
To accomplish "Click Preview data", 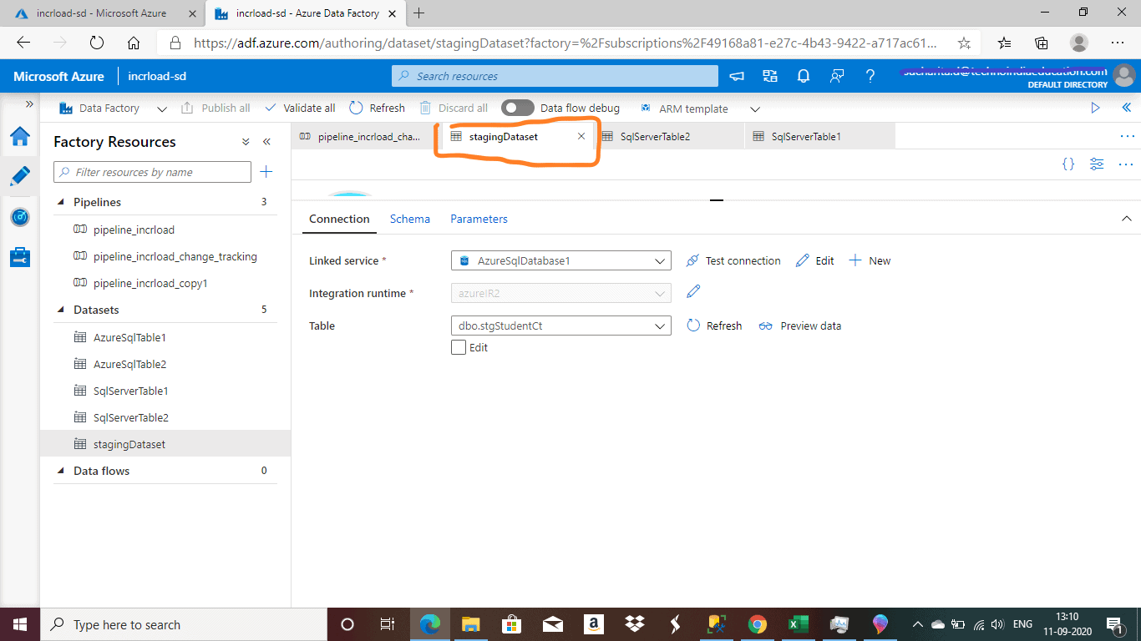I will pyautogui.click(x=800, y=326).
